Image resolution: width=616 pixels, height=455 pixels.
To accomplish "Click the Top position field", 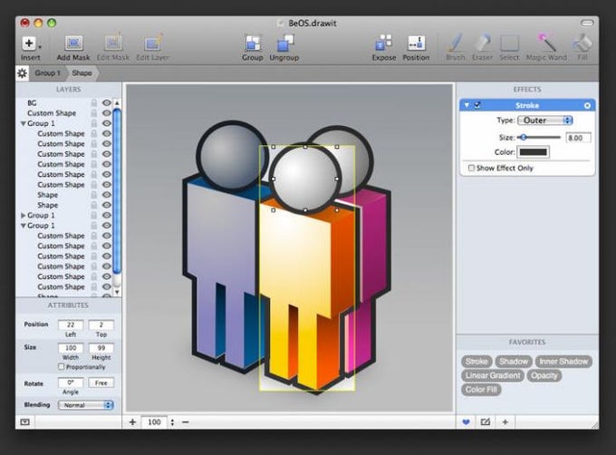I will point(101,324).
